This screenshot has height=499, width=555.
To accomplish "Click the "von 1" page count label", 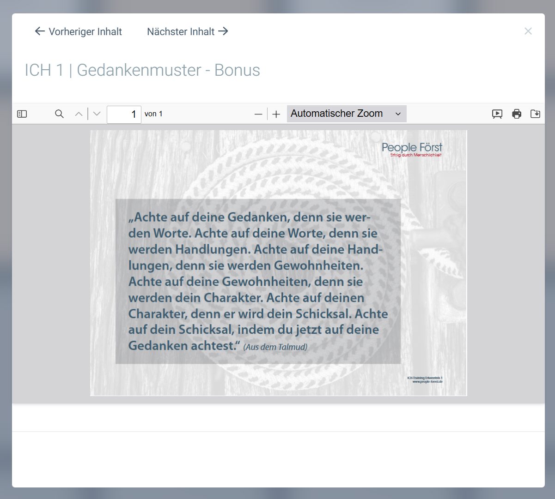I will 153,114.
